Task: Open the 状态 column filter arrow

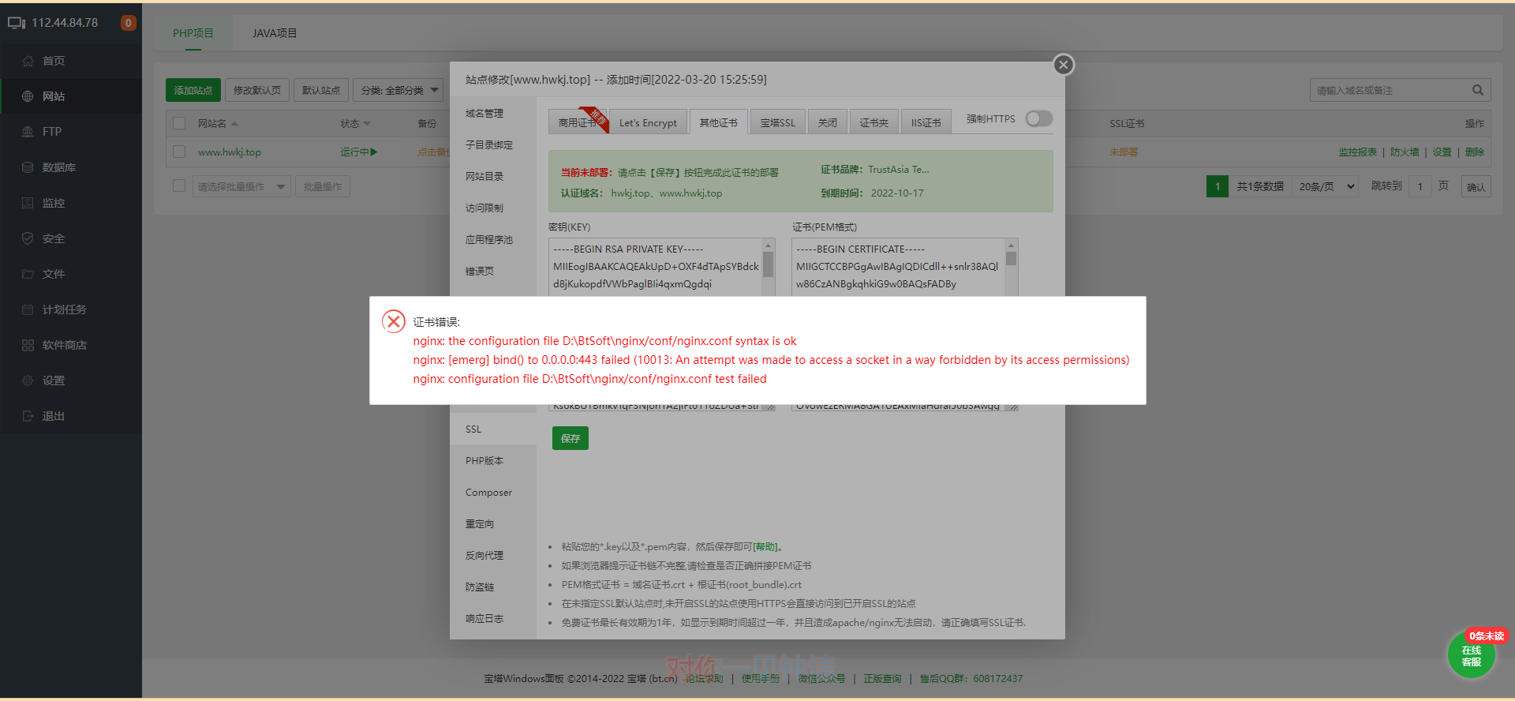Action: point(367,124)
